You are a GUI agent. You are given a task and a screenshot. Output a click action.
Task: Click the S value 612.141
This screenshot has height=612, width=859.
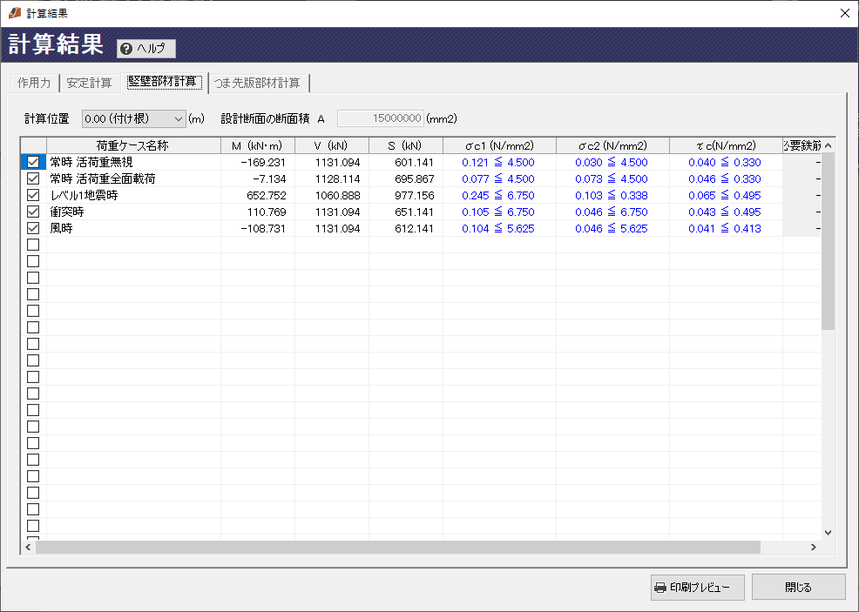(x=414, y=228)
